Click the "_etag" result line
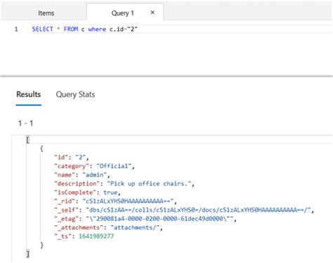 [145, 219]
